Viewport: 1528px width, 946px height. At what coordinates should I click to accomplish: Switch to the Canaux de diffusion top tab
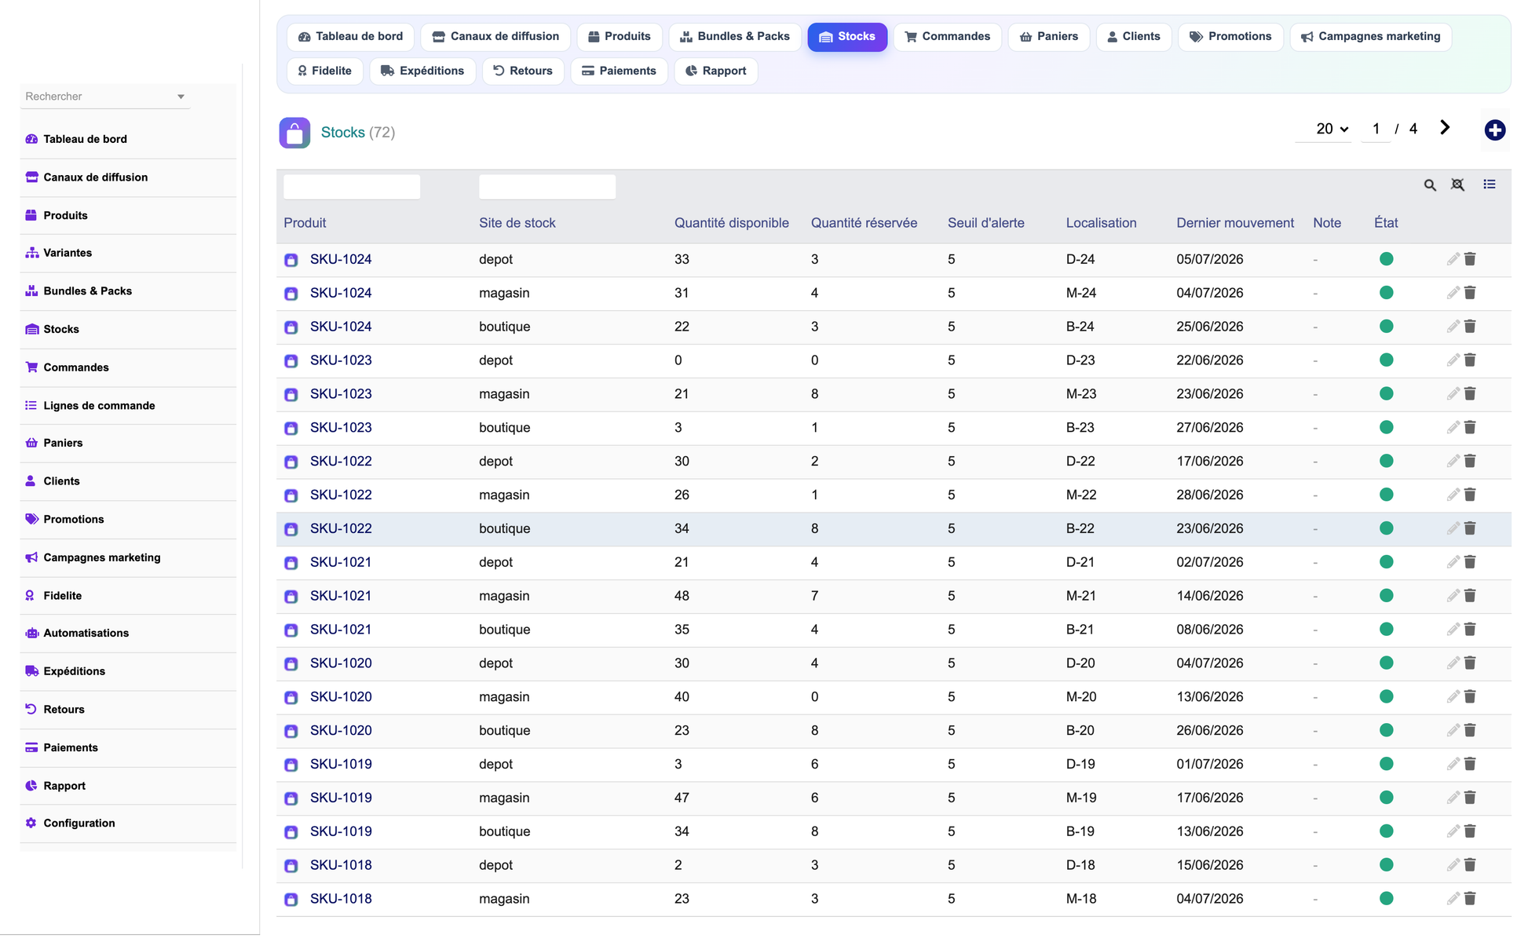(x=495, y=37)
